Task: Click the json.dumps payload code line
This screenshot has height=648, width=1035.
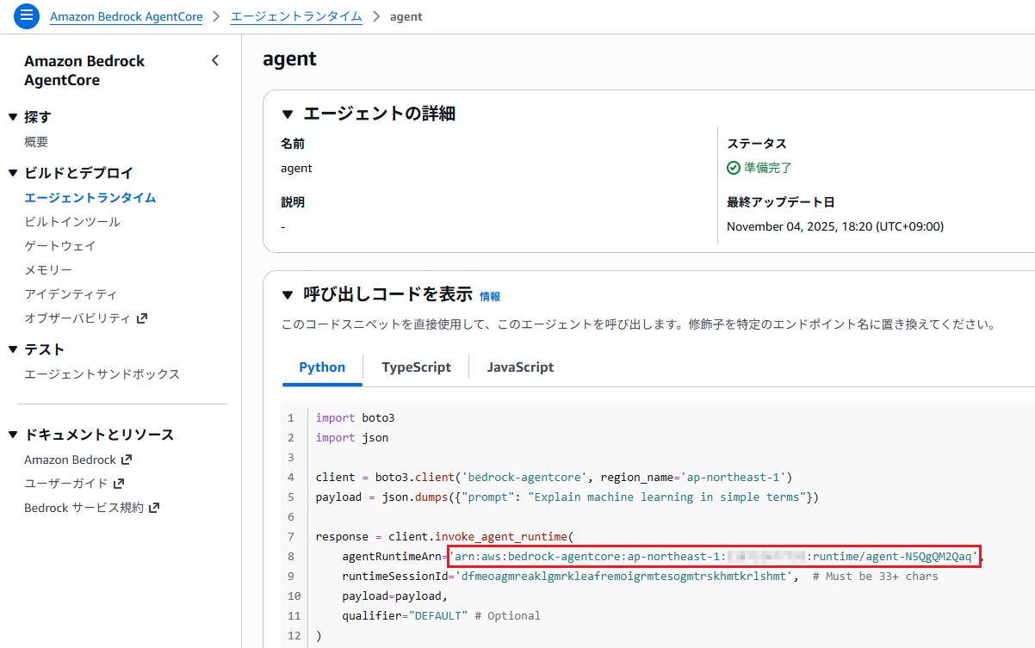Action: coord(567,497)
